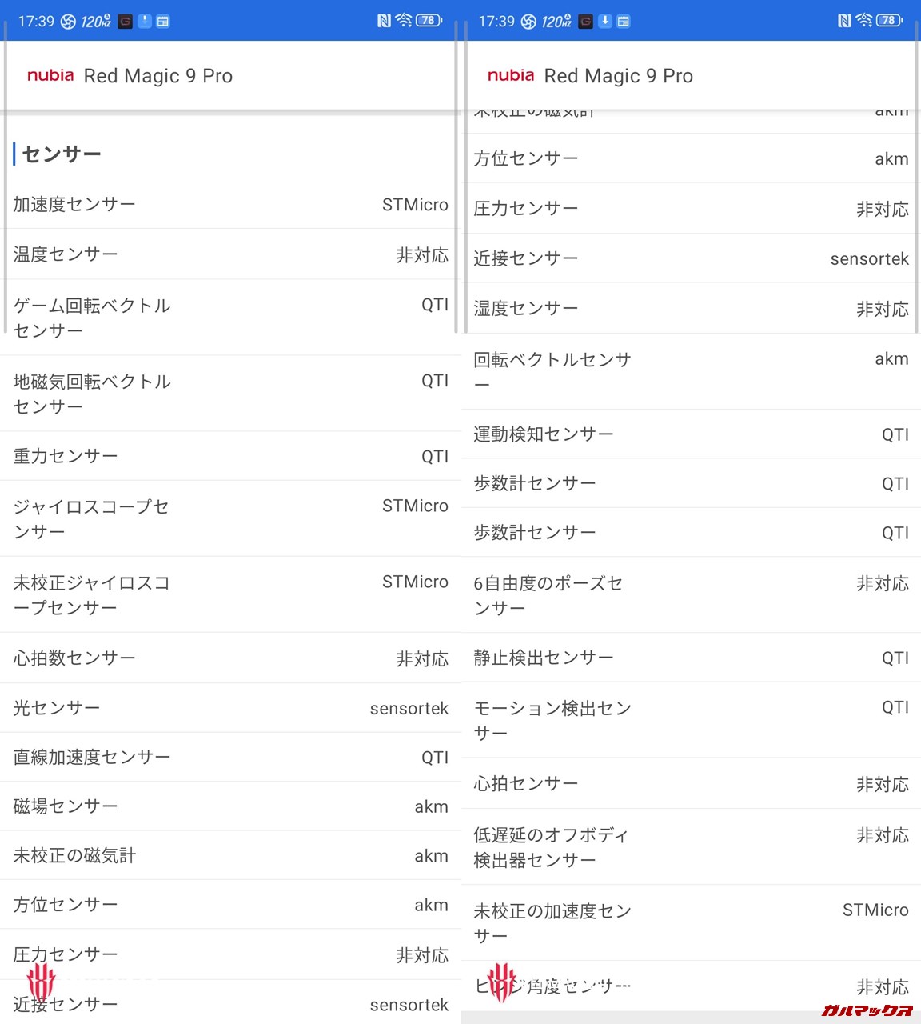This screenshot has width=921, height=1024.
Task: Tap the download notification icon in right status bar
Action: click(x=606, y=22)
